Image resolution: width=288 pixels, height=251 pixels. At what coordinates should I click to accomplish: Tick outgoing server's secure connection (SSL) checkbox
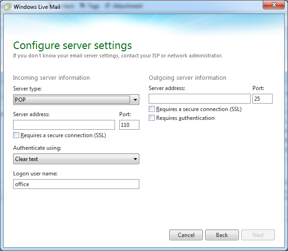coord(151,109)
